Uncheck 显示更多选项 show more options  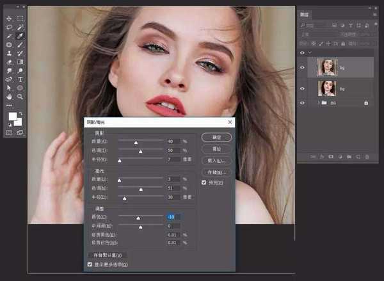point(89,264)
